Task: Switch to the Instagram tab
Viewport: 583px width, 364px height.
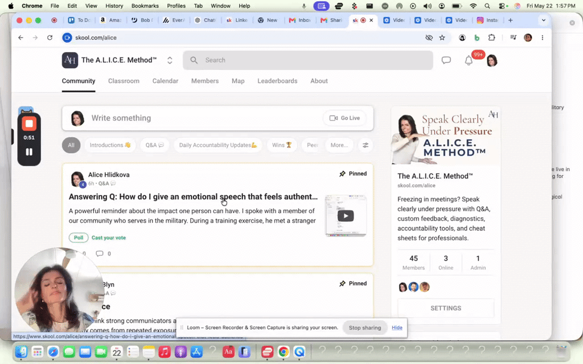Action: click(487, 20)
